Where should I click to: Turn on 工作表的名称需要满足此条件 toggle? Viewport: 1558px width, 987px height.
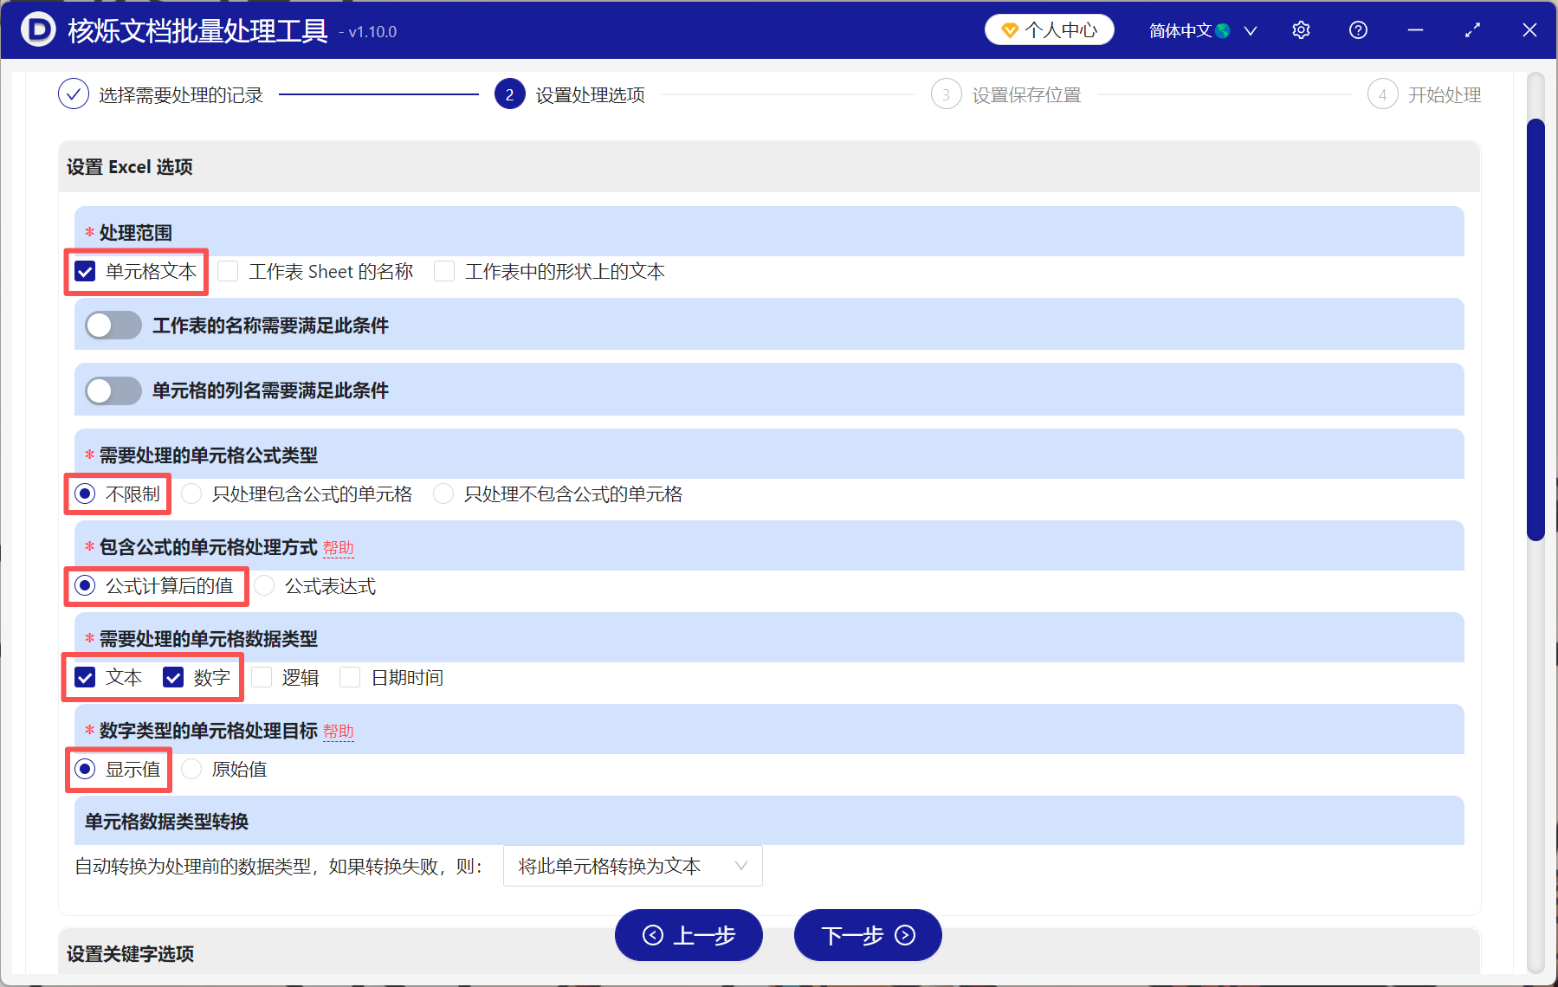(x=112, y=325)
